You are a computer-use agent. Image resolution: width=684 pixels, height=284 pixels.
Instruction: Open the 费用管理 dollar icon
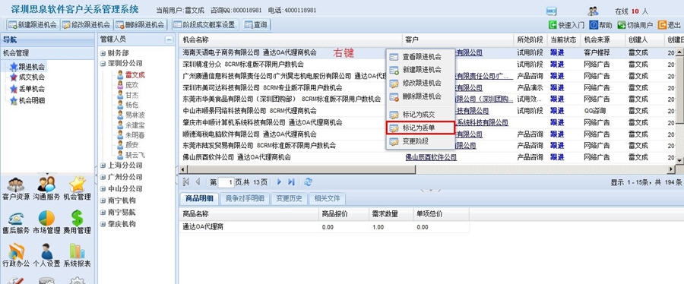pos(78,218)
